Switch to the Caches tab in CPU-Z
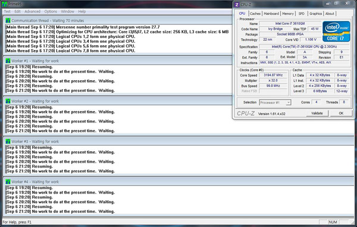The image size is (357, 227). [255, 14]
